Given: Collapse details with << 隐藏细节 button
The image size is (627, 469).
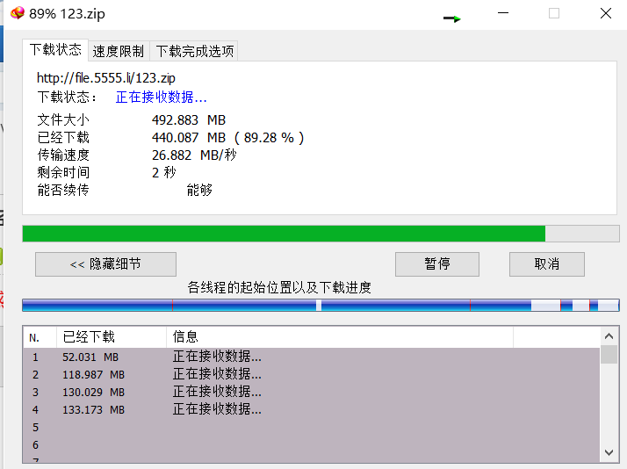Looking at the screenshot, I should (x=105, y=264).
